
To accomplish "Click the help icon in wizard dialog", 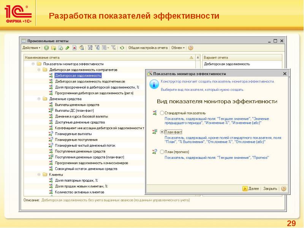I will pos(284,188).
